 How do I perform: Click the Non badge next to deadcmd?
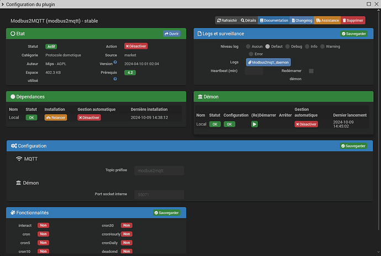126,251
